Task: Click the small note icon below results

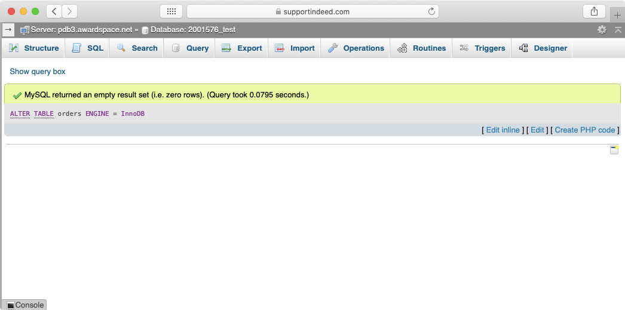Action: point(614,150)
